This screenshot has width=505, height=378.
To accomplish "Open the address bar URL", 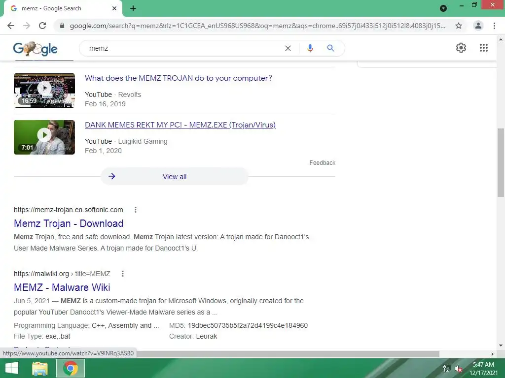I will (257, 26).
